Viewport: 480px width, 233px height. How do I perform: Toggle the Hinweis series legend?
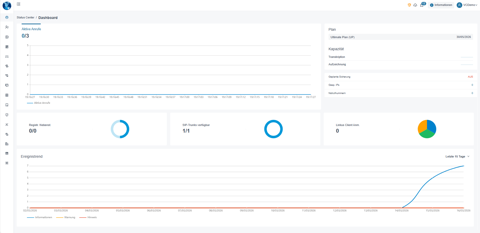tap(88, 217)
